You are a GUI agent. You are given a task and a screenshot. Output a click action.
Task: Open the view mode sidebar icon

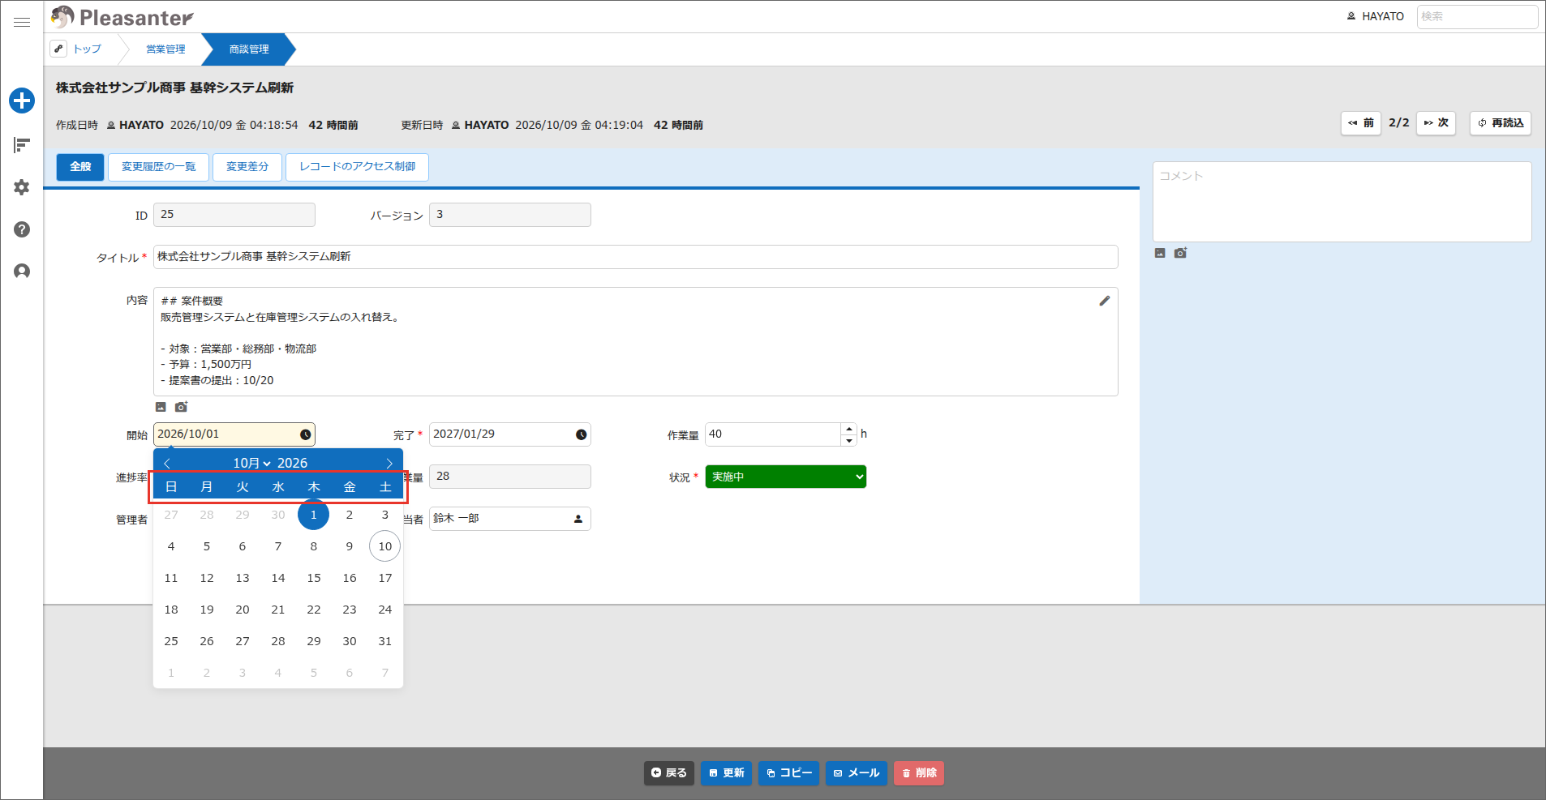point(22,145)
